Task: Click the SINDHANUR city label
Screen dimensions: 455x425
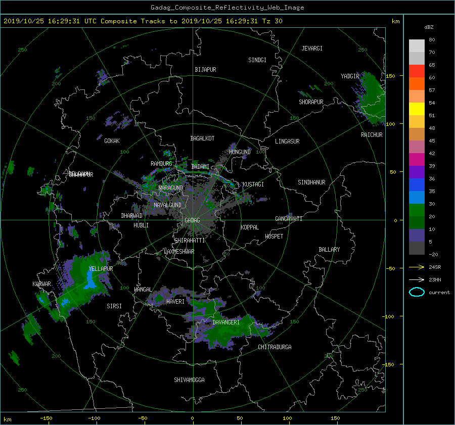Action: point(311,182)
